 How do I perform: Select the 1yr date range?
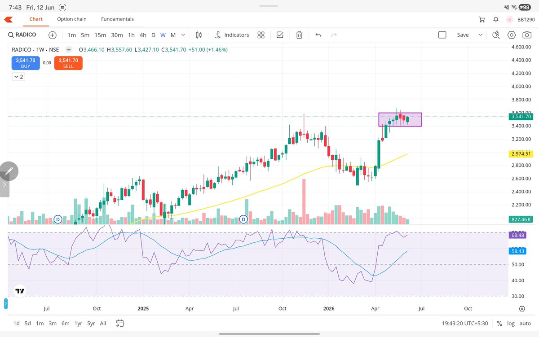(78, 323)
